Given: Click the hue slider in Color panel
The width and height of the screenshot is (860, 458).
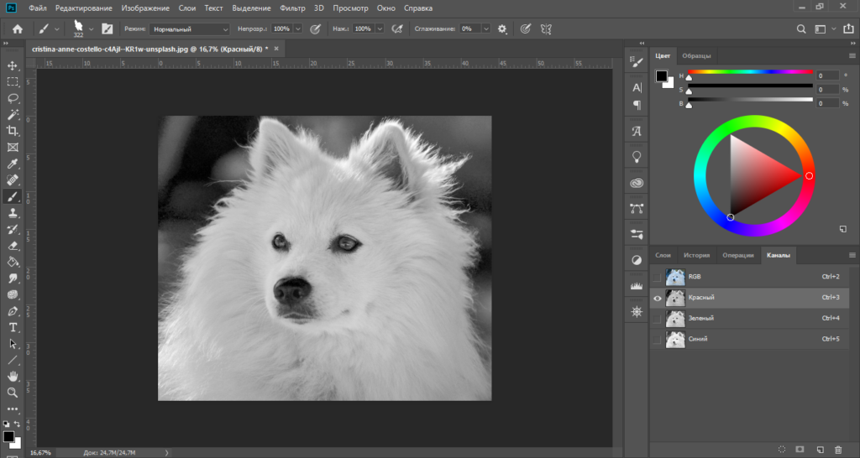Looking at the screenshot, I should click(x=750, y=73).
